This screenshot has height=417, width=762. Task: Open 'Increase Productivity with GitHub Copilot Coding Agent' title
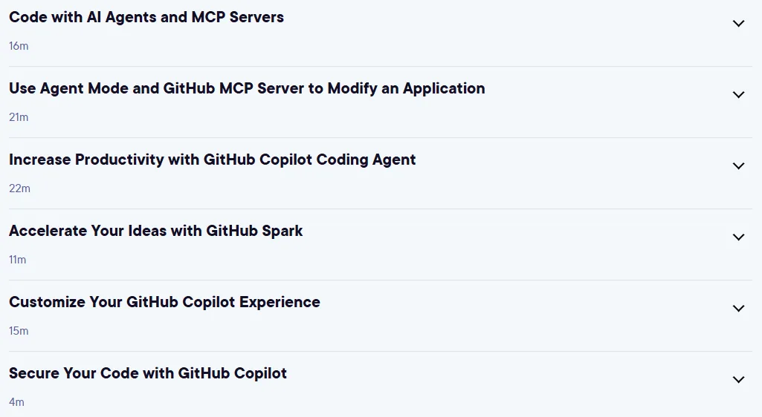tap(213, 160)
